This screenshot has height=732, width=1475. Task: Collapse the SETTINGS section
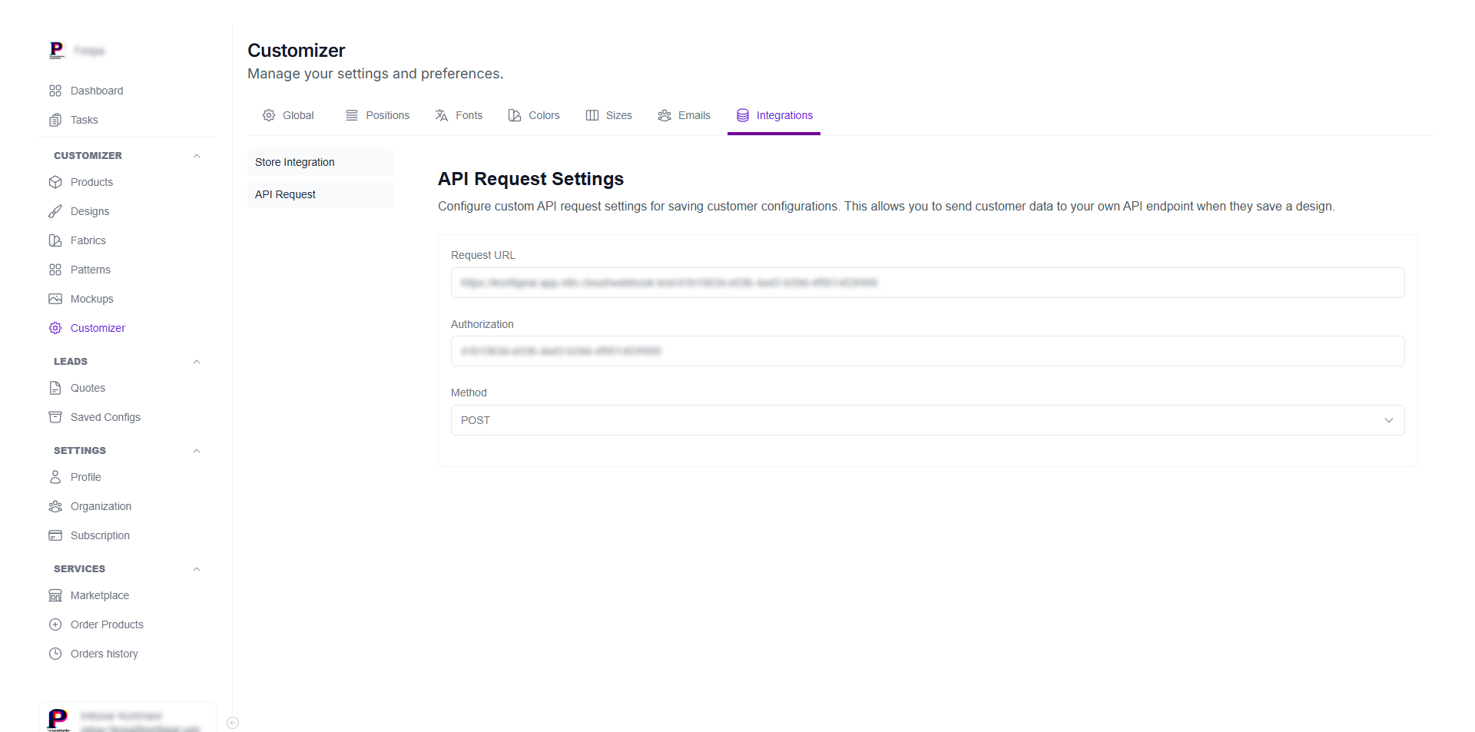(x=197, y=450)
